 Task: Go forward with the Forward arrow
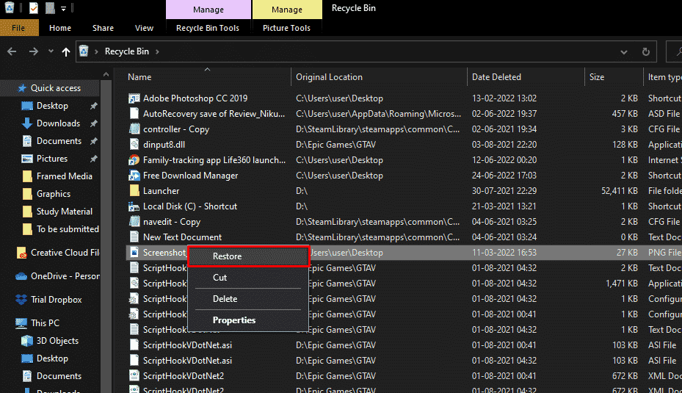[34, 52]
